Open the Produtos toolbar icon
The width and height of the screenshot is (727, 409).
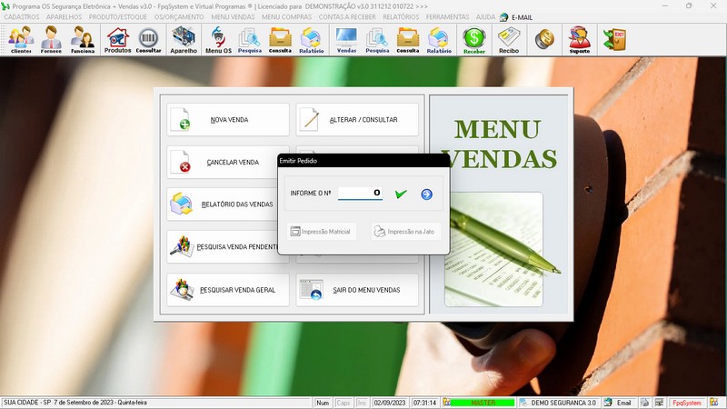point(118,40)
